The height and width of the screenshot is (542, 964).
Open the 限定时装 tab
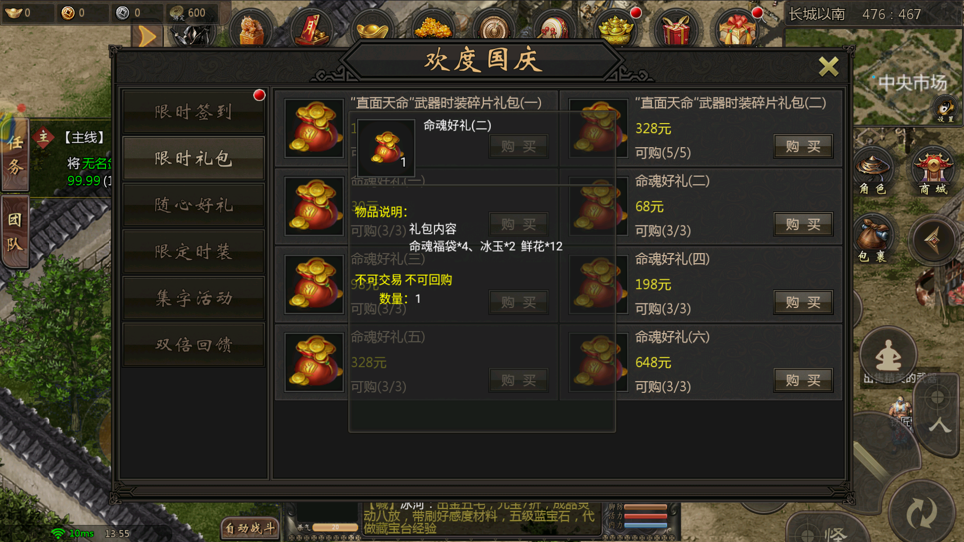193,252
